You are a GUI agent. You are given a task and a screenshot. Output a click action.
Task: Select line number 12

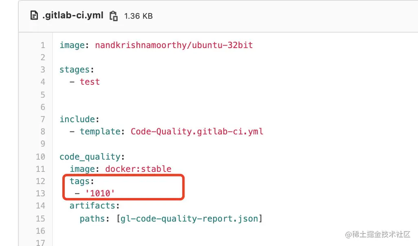[x=40, y=181]
